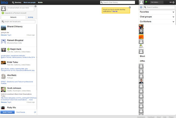176x118 pixels.
Task: Open the About footer link
Action: 159,117
